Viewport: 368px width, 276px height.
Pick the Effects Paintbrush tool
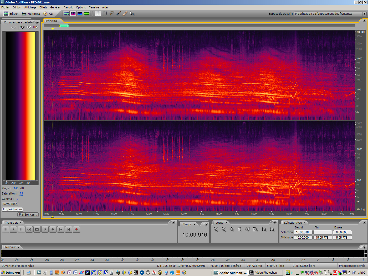[119, 13]
